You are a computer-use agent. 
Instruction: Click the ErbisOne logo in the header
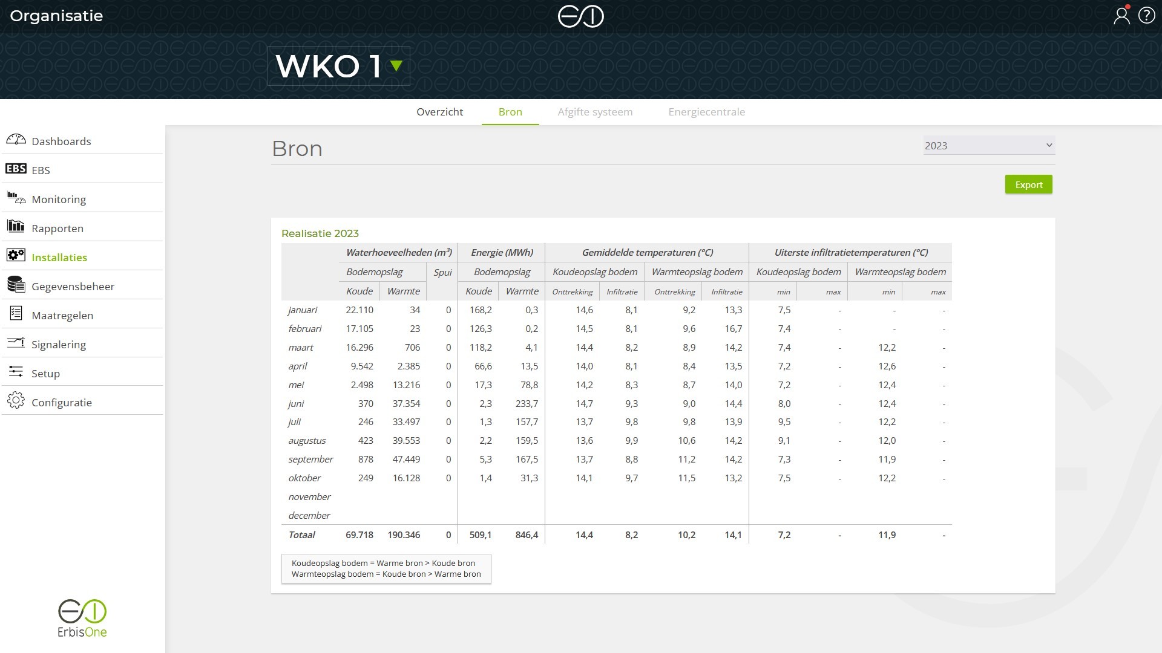point(581,16)
